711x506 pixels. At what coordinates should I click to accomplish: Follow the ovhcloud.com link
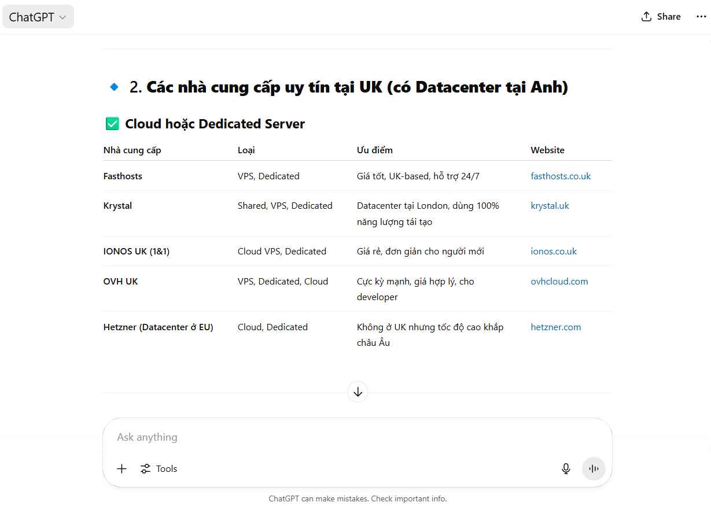coord(559,282)
